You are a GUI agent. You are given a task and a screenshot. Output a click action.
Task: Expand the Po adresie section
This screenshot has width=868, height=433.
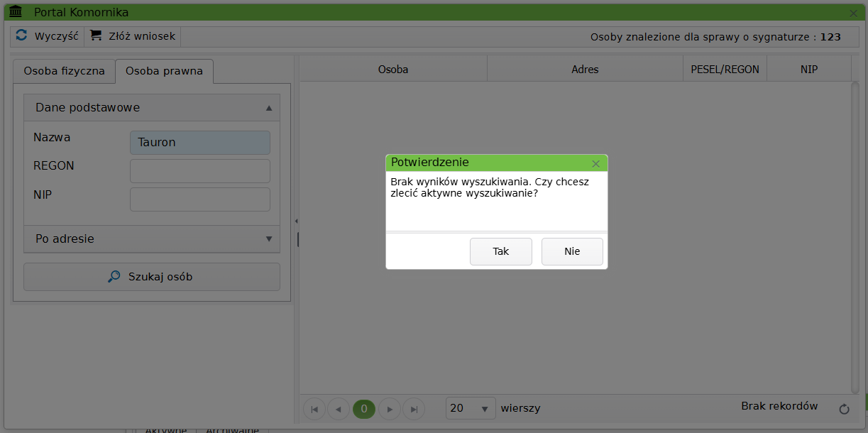click(269, 239)
